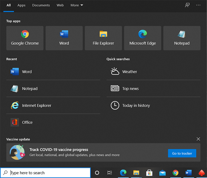
Task: Click the Cortana circle on taskbar
Action: click(x=97, y=173)
